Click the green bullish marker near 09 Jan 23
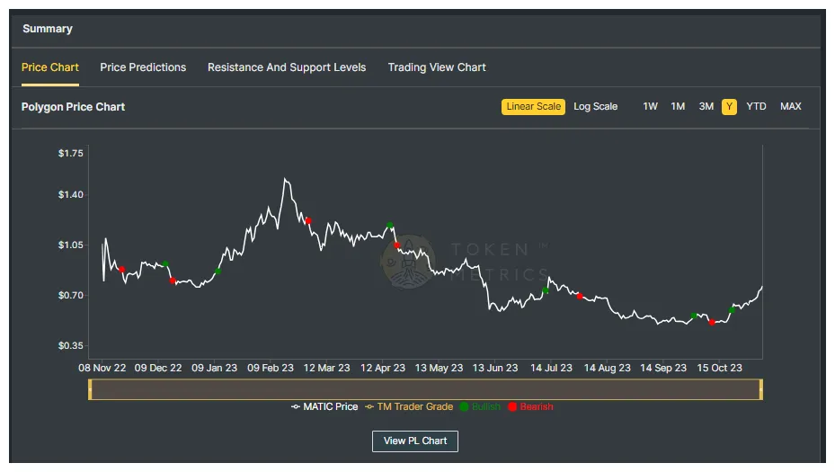 pos(218,272)
